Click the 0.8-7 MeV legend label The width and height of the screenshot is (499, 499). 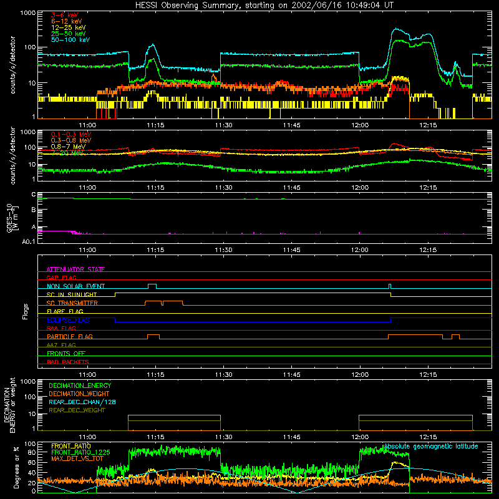[x=68, y=147]
